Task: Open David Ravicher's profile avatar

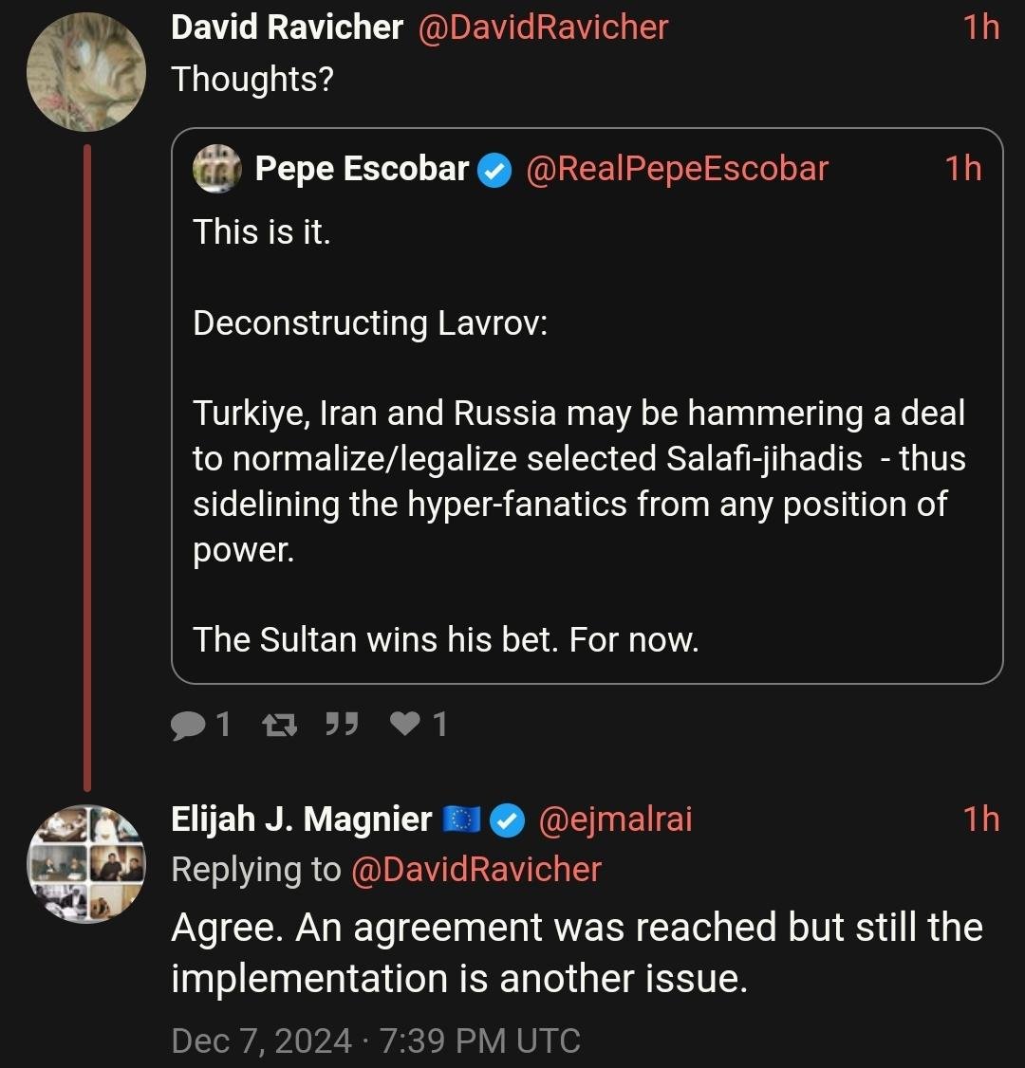Action: (x=85, y=72)
